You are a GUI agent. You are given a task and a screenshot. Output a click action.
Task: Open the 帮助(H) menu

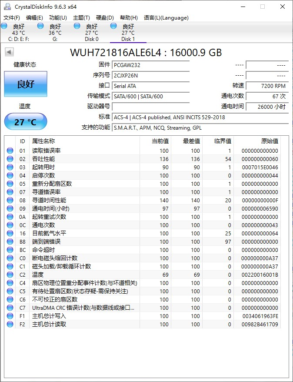pyautogui.click(x=129, y=18)
